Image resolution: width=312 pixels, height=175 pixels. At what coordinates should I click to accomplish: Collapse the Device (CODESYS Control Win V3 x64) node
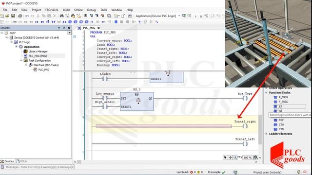click(x=6, y=37)
